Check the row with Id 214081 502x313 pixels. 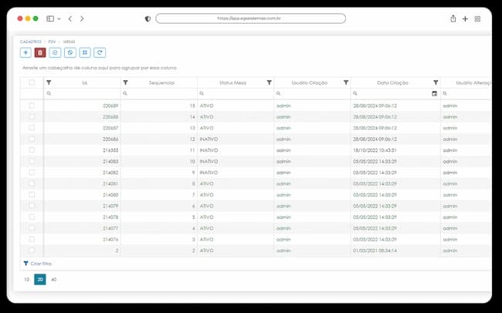(32, 183)
